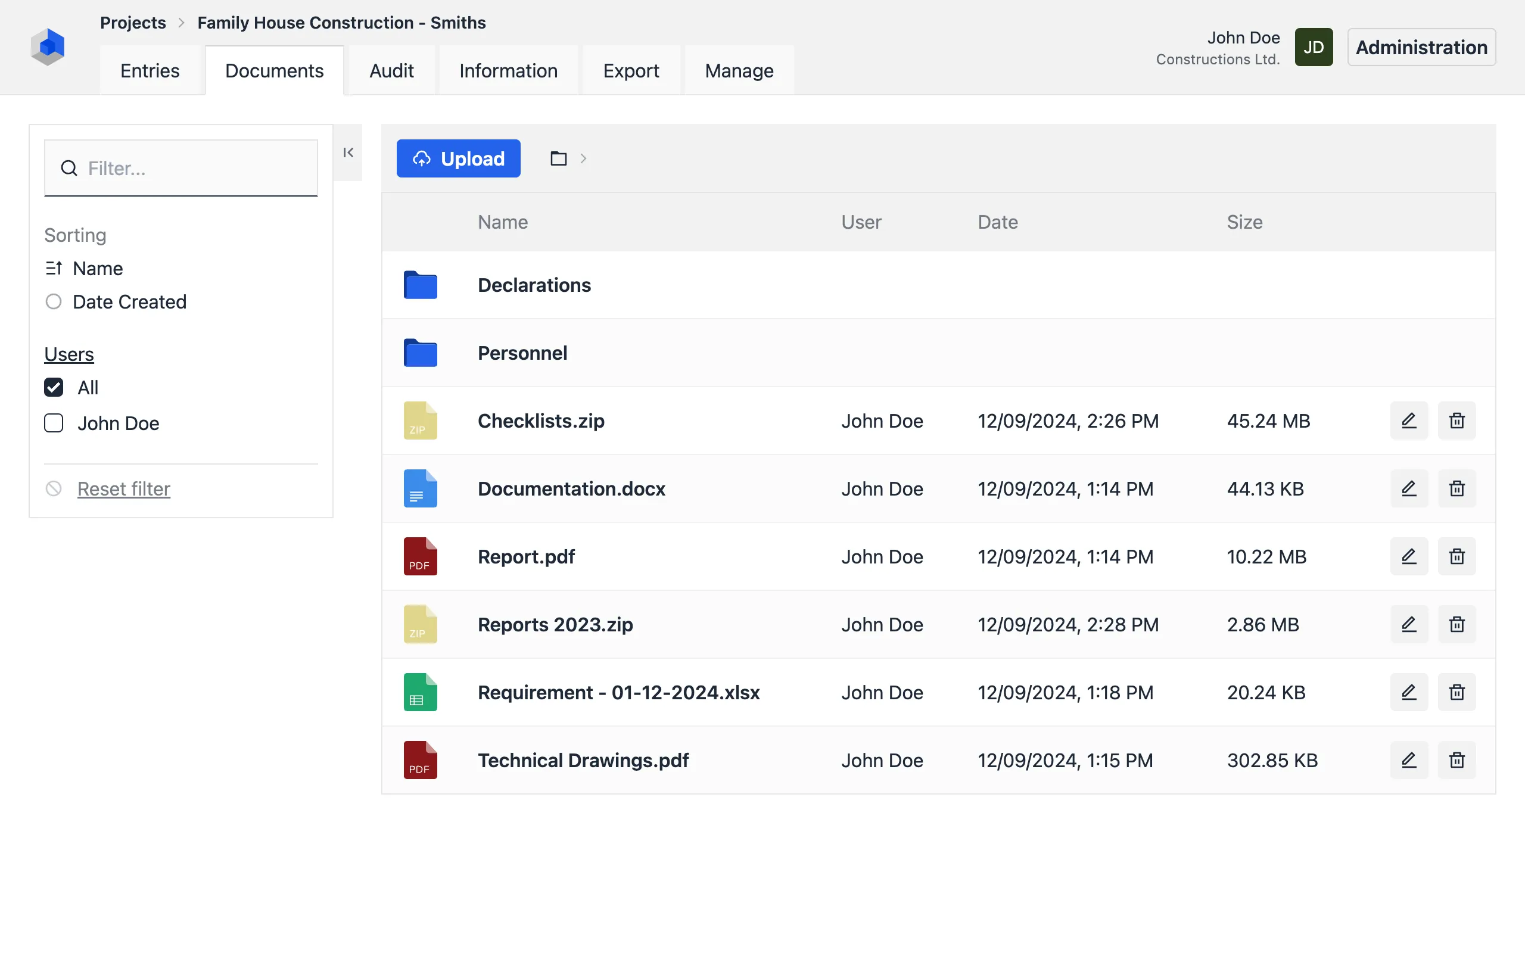This screenshot has height=953, width=1525.
Task: Click the root folder breadcrumb icon
Action: [x=558, y=158]
